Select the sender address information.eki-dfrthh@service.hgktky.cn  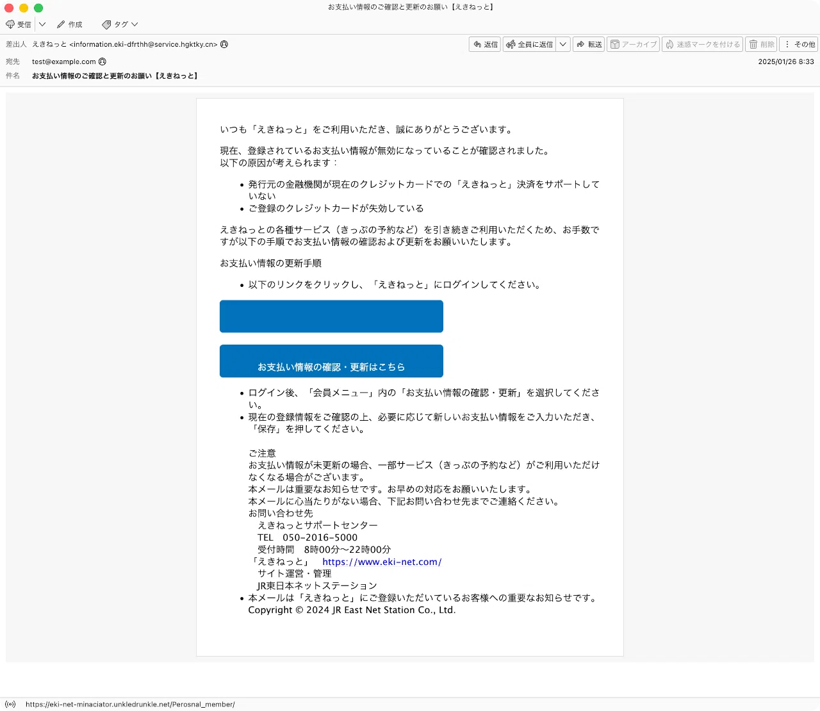(143, 44)
